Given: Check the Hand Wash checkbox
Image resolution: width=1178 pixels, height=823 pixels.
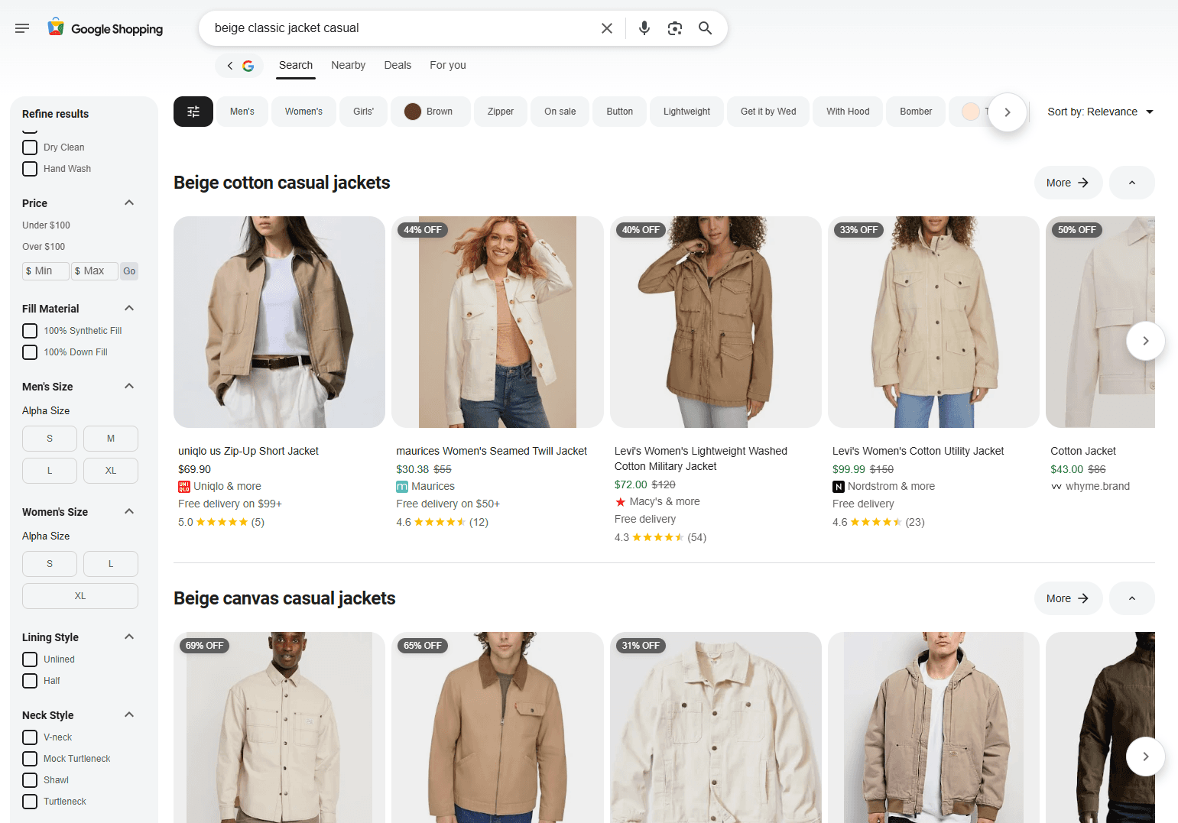Looking at the screenshot, I should (x=30, y=169).
